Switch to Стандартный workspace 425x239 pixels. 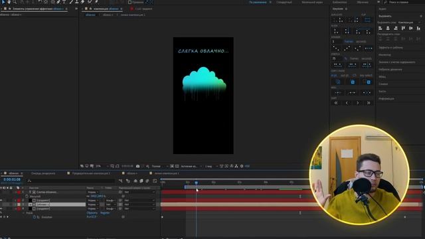click(284, 2)
